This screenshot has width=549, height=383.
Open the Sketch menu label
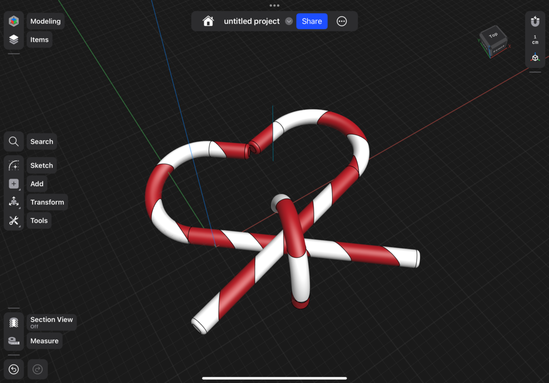pos(42,166)
